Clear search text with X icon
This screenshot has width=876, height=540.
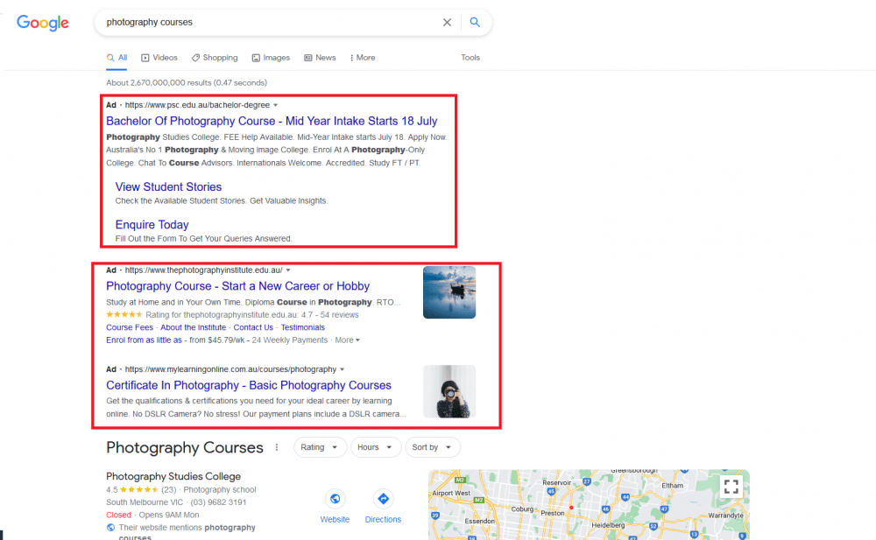tap(447, 23)
